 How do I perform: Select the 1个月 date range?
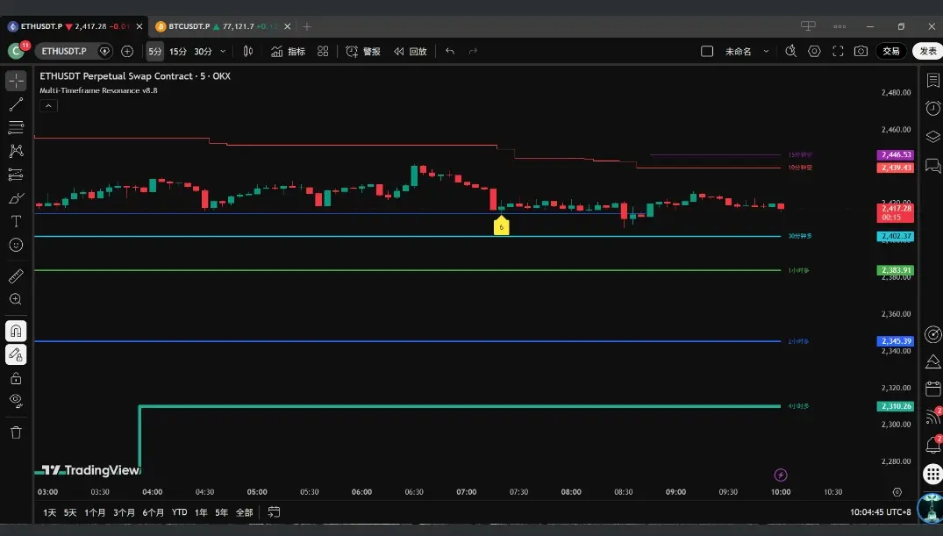coord(95,512)
